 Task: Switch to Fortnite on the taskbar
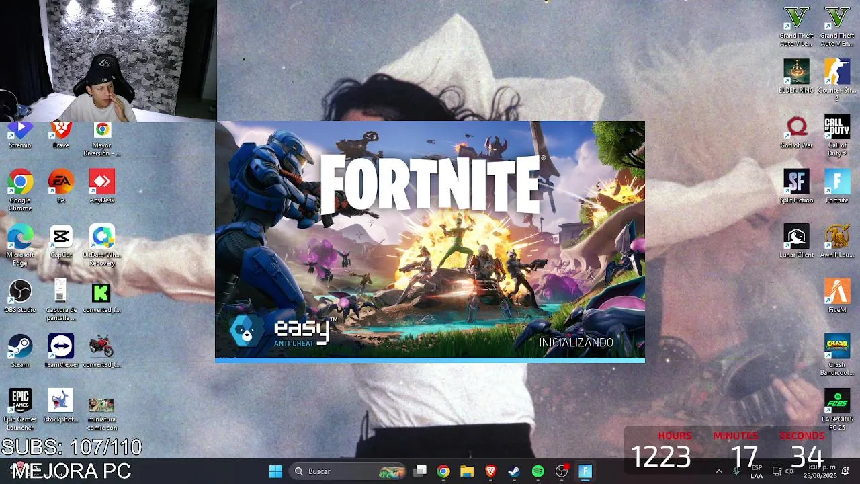585,471
